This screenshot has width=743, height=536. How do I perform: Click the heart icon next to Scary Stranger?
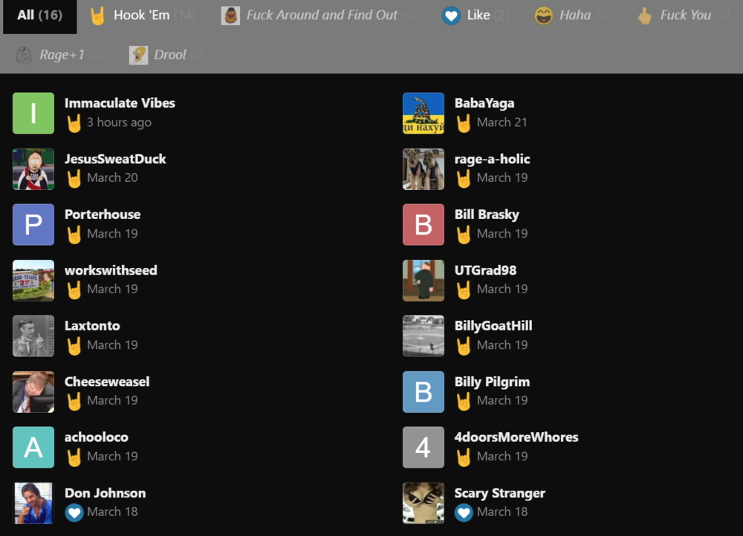(464, 512)
